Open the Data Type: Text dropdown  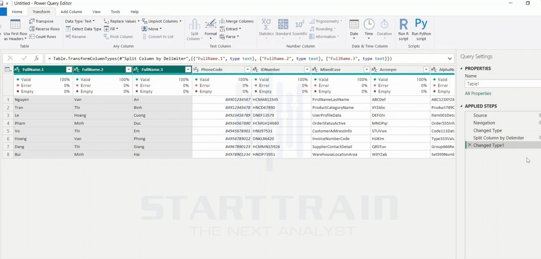click(80, 21)
